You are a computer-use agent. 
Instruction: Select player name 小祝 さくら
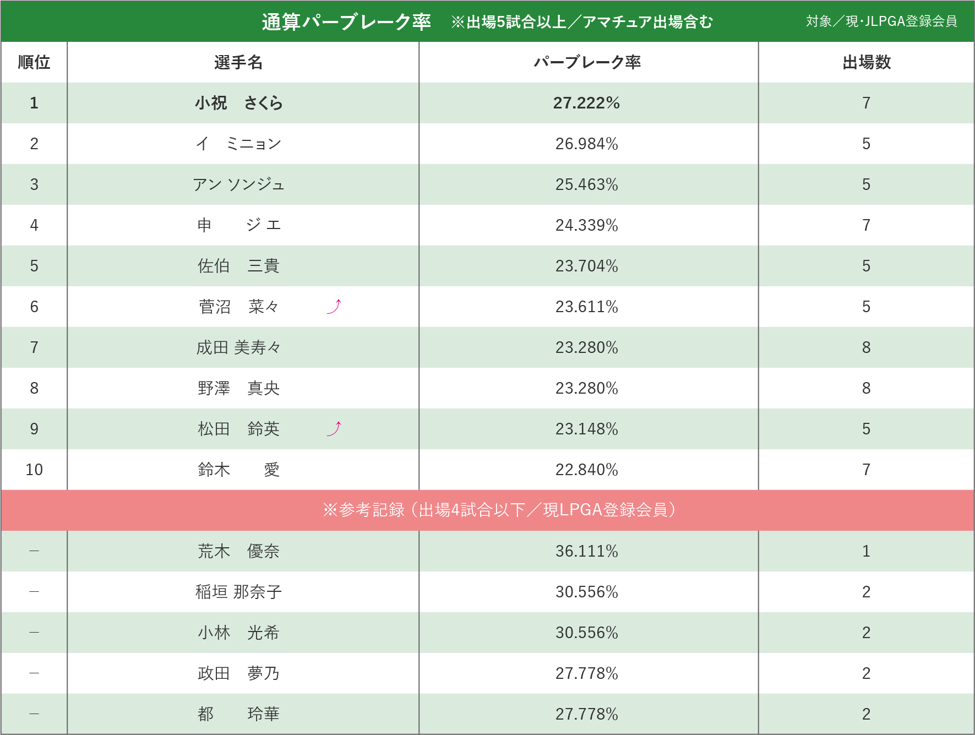pyautogui.click(x=238, y=103)
